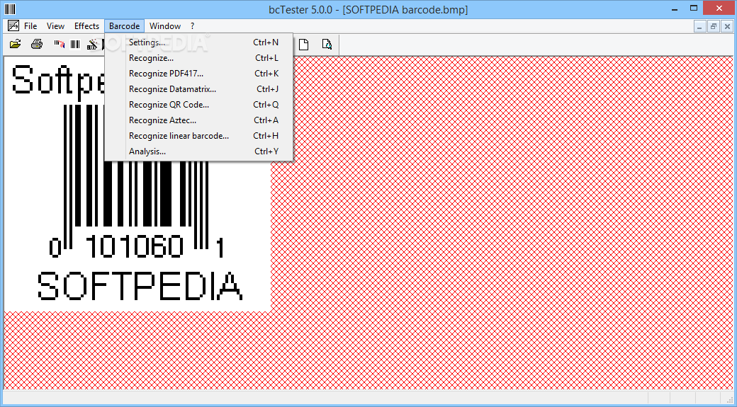Open the View menu

[55, 25]
